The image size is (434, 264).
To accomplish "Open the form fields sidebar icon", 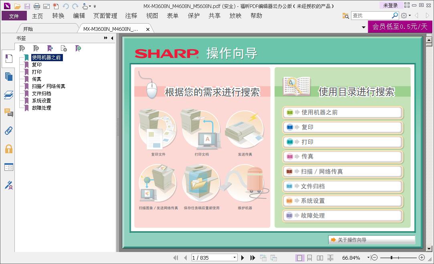I will 8,167.
